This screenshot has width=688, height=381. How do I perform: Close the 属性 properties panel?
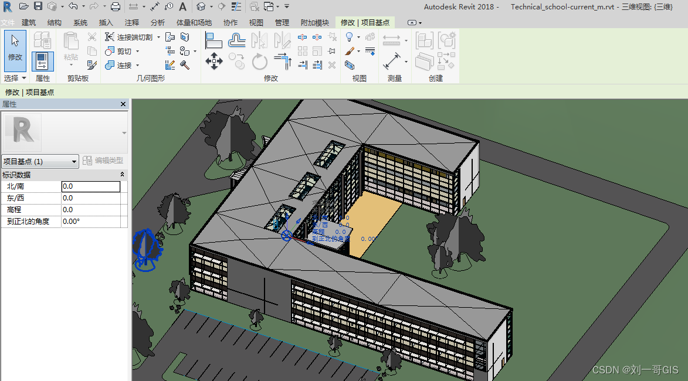point(123,104)
